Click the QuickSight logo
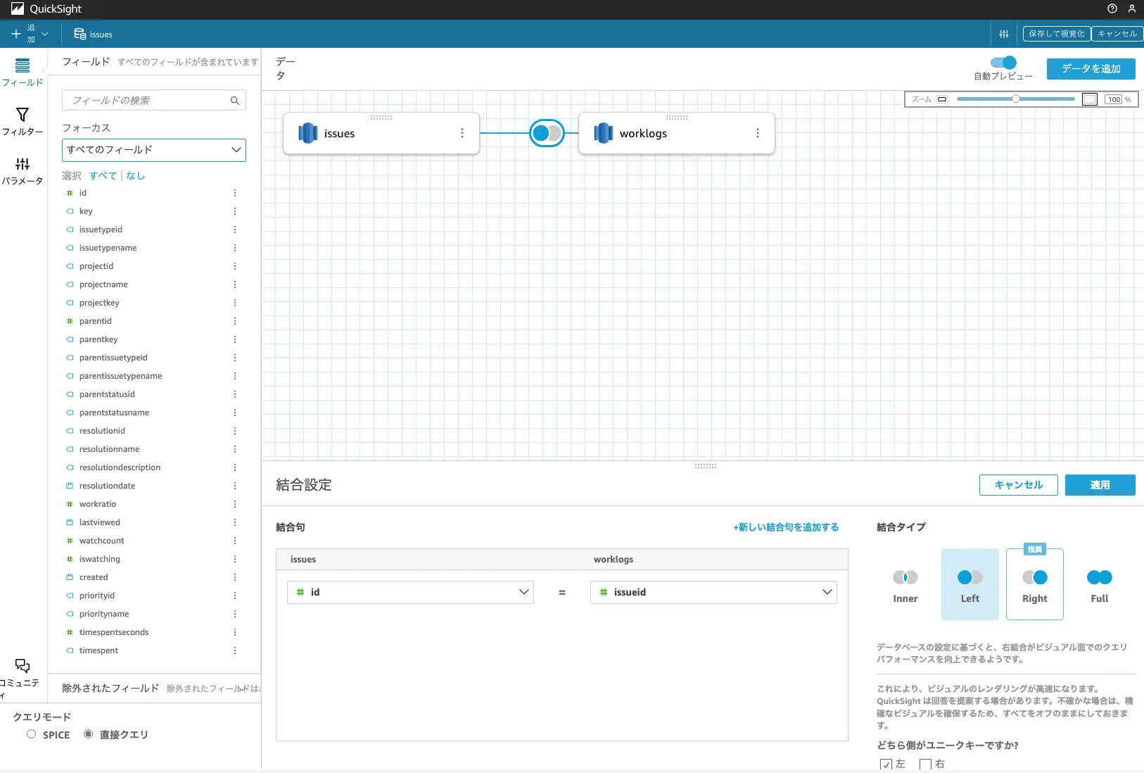 click(46, 9)
